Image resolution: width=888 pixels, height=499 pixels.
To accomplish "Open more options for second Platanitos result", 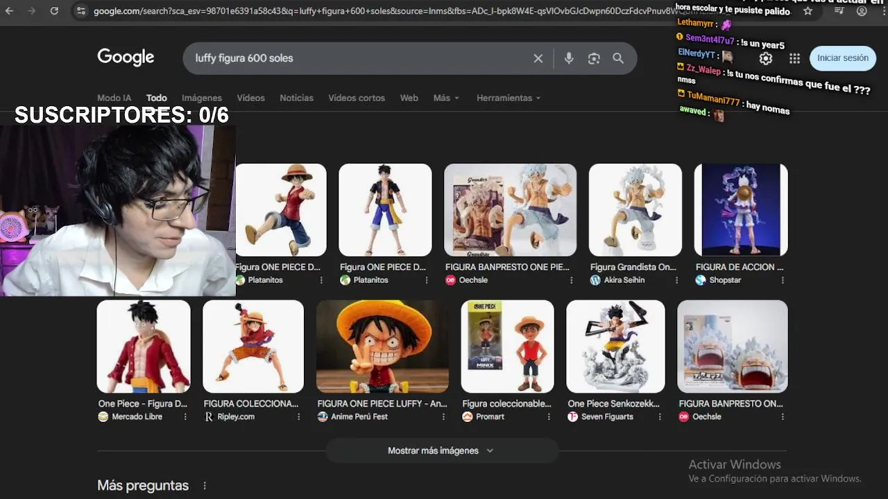I will (x=427, y=280).
